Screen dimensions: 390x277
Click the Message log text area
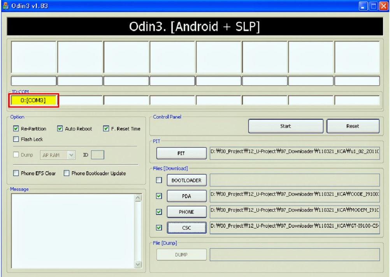[73, 231]
